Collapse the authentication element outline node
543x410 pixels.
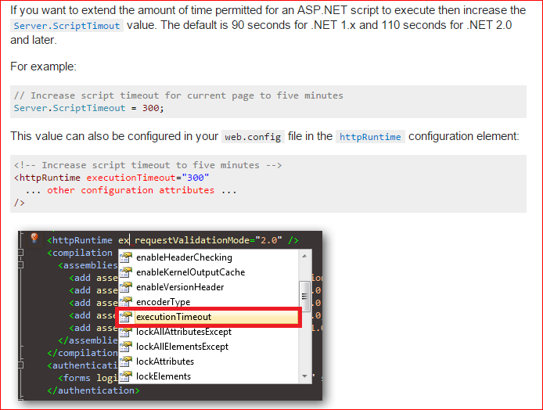pos(21,365)
